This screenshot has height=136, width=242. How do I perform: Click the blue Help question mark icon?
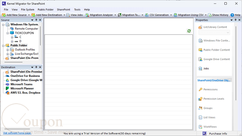coord(232,15)
